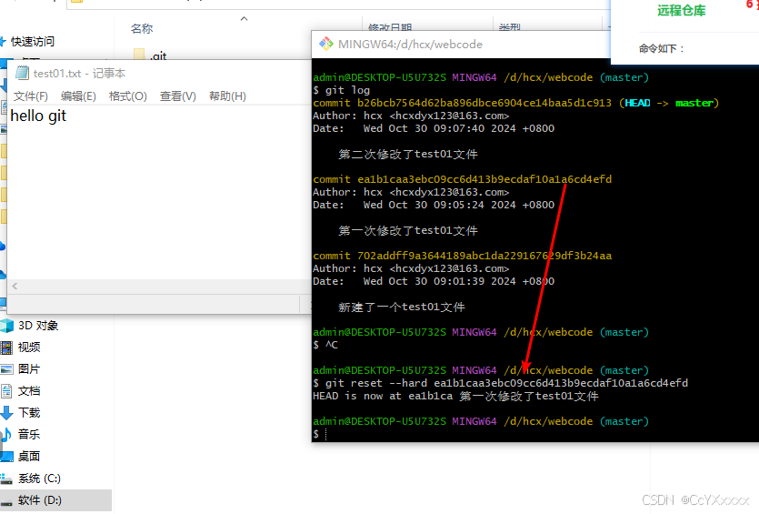The height and width of the screenshot is (514, 759).
Task: Click the 远程仓库 heading on web page
Action: tap(681, 11)
